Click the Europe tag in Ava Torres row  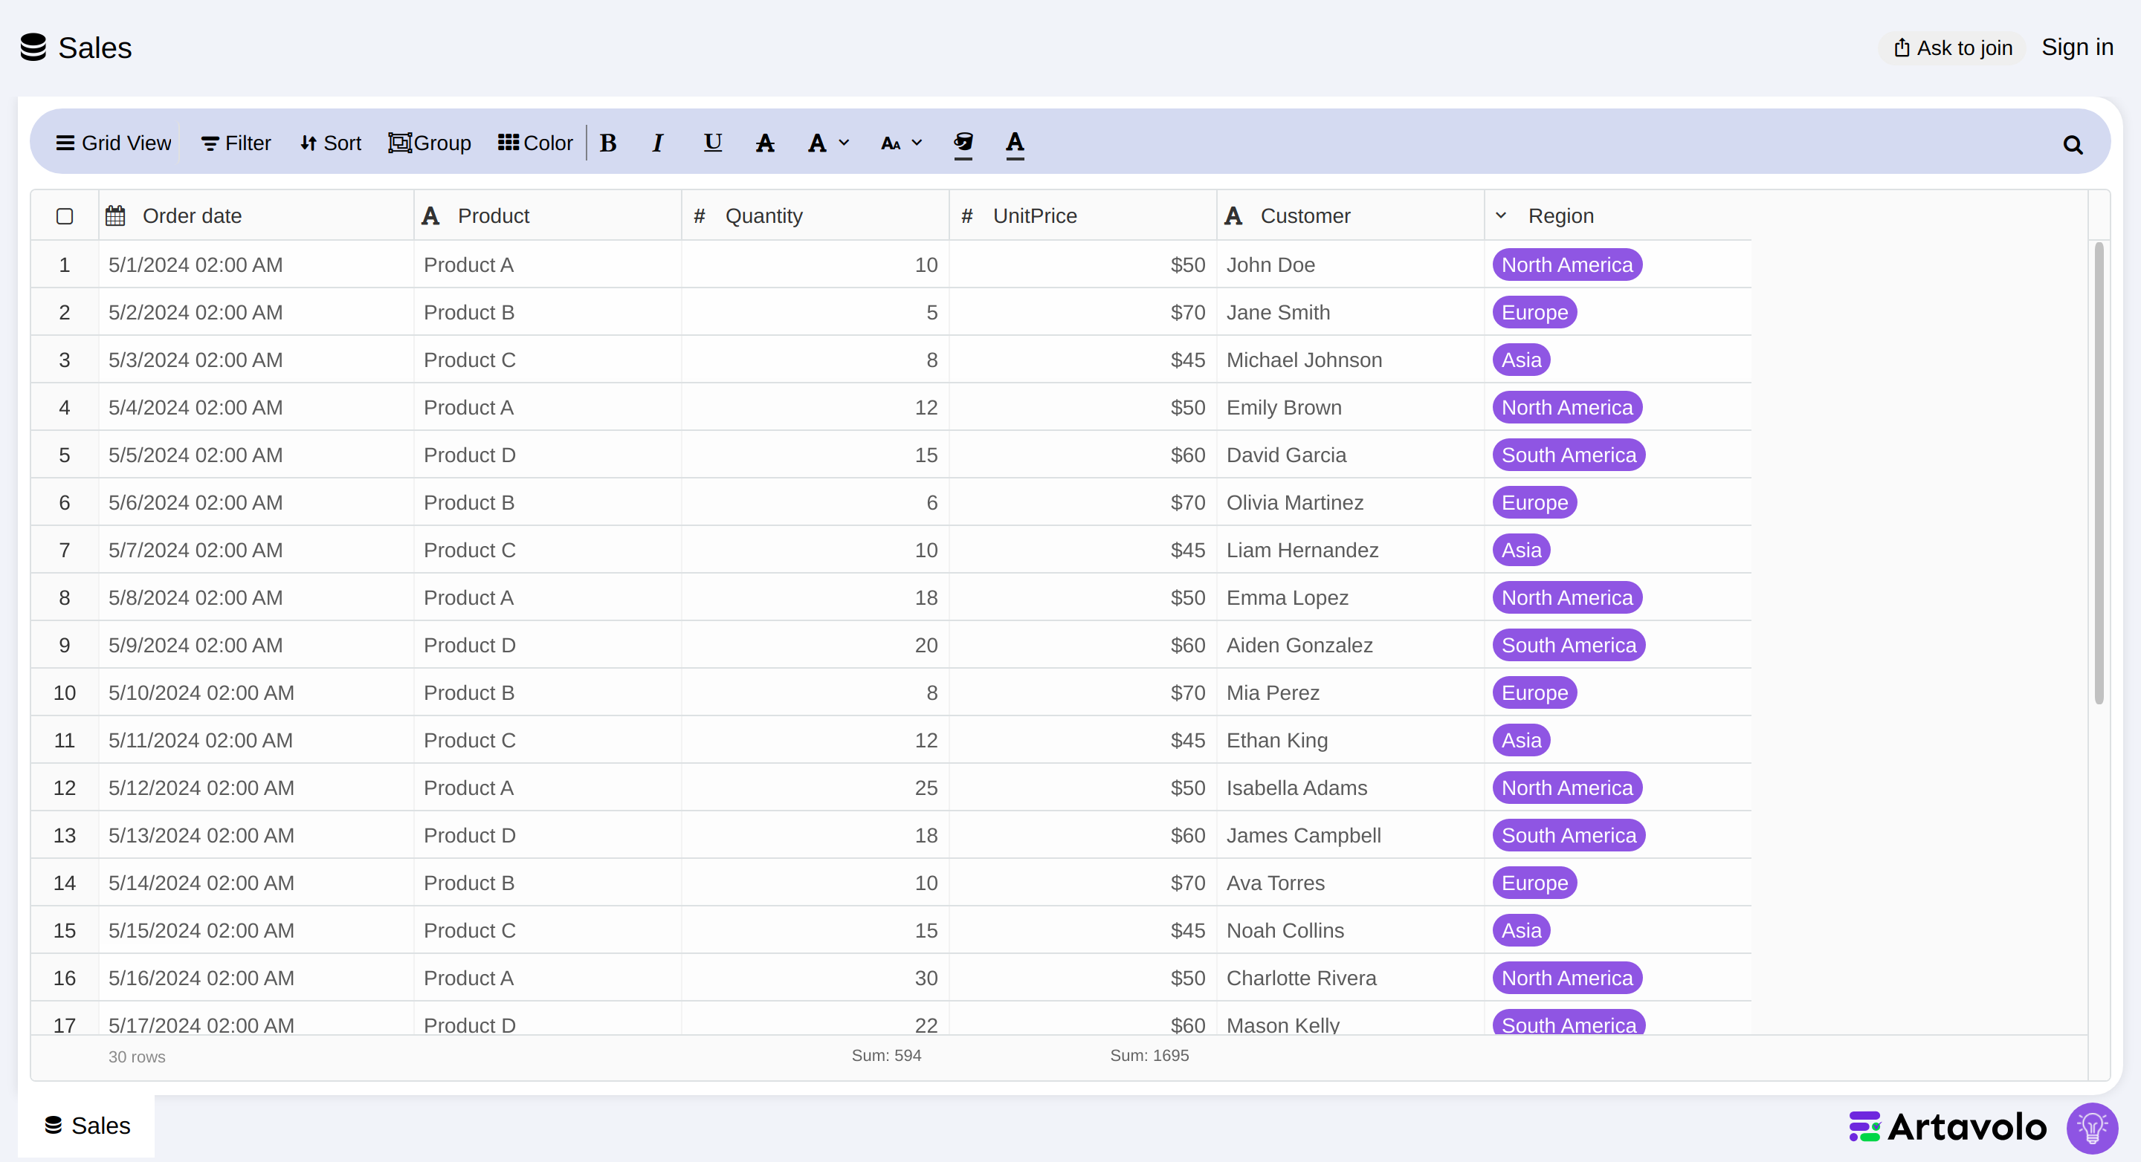coord(1534,883)
